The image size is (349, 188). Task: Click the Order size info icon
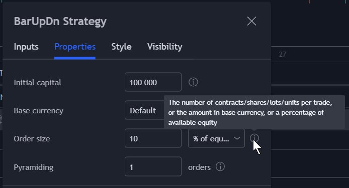[254, 138]
